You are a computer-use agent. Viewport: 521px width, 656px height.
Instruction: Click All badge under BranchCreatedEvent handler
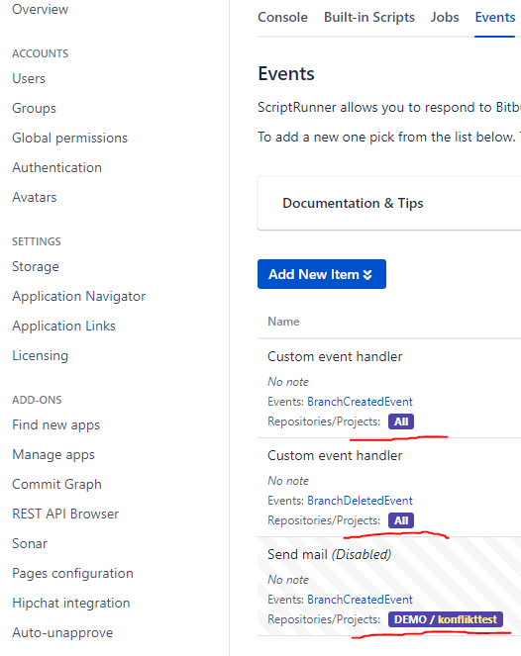click(x=401, y=422)
